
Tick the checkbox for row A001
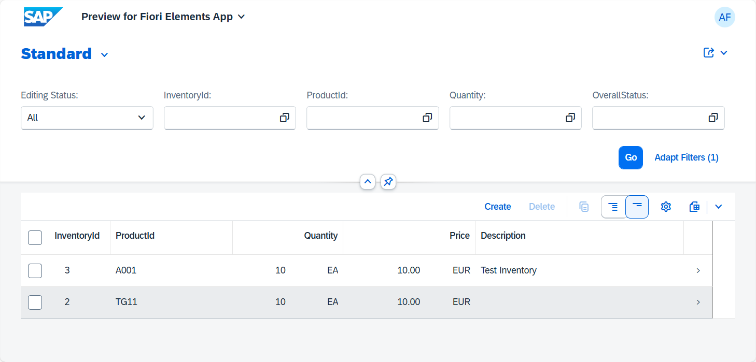point(35,270)
